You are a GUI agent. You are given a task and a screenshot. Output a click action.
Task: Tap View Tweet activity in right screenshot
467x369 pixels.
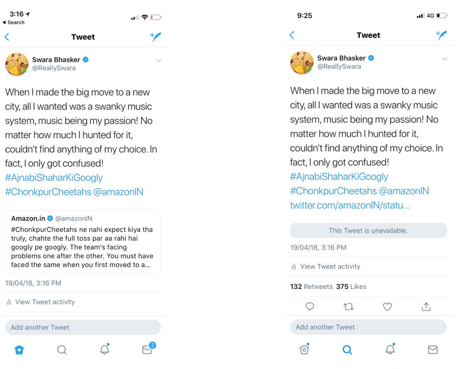pos(330,266)
